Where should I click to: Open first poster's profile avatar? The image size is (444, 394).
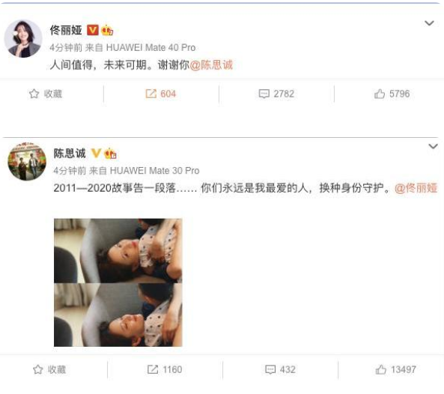[x=23, y=38]
